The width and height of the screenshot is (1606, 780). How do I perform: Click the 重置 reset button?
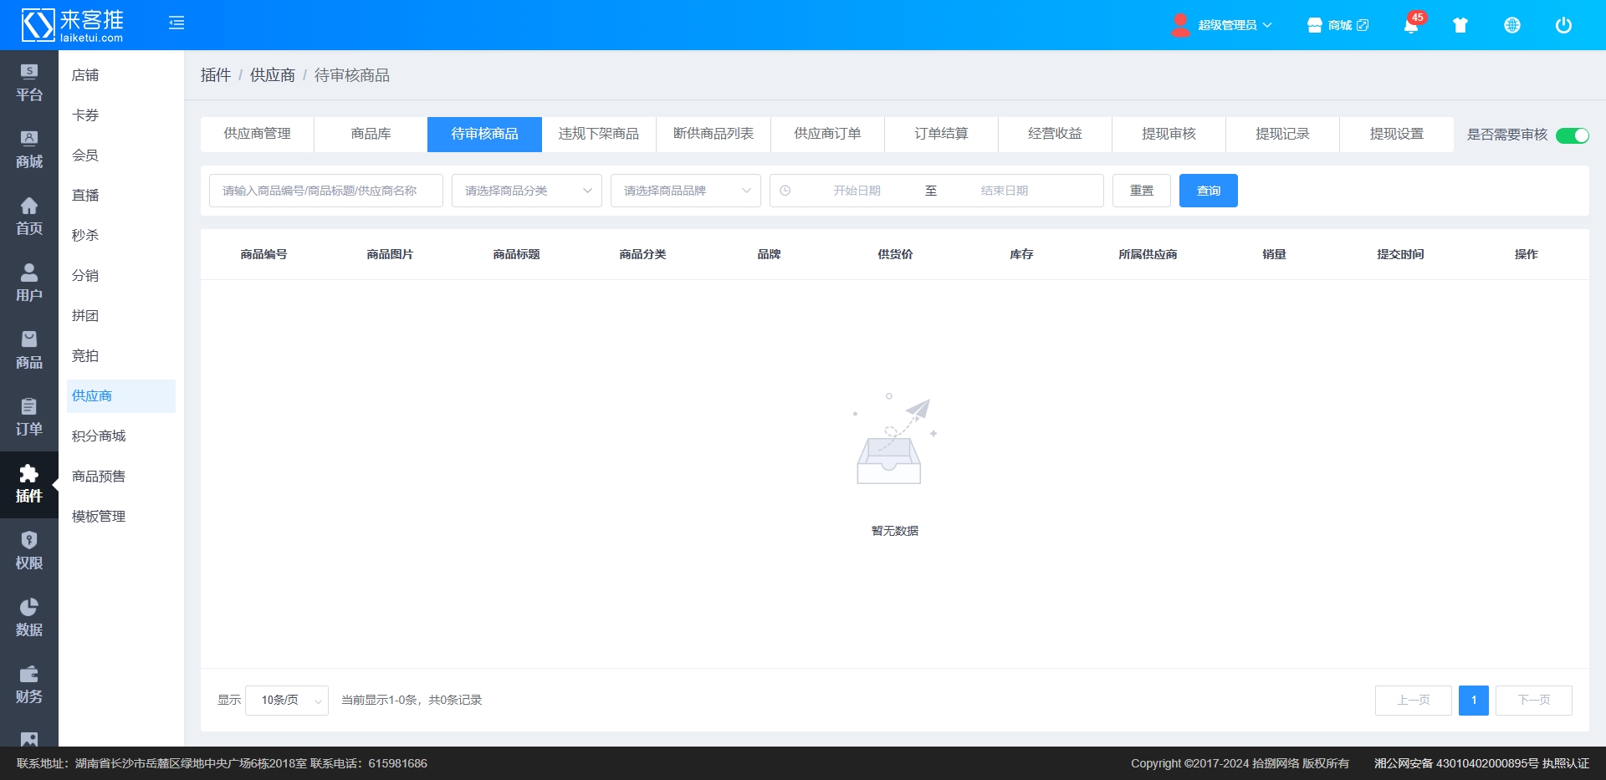(x=1141, y=191)
